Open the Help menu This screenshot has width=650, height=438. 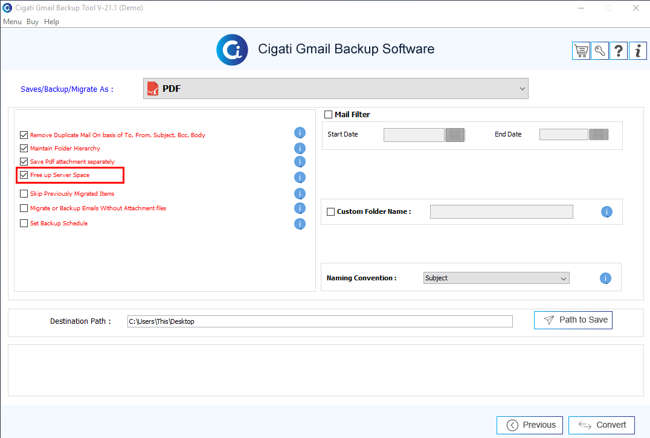(x=51, y=22)
